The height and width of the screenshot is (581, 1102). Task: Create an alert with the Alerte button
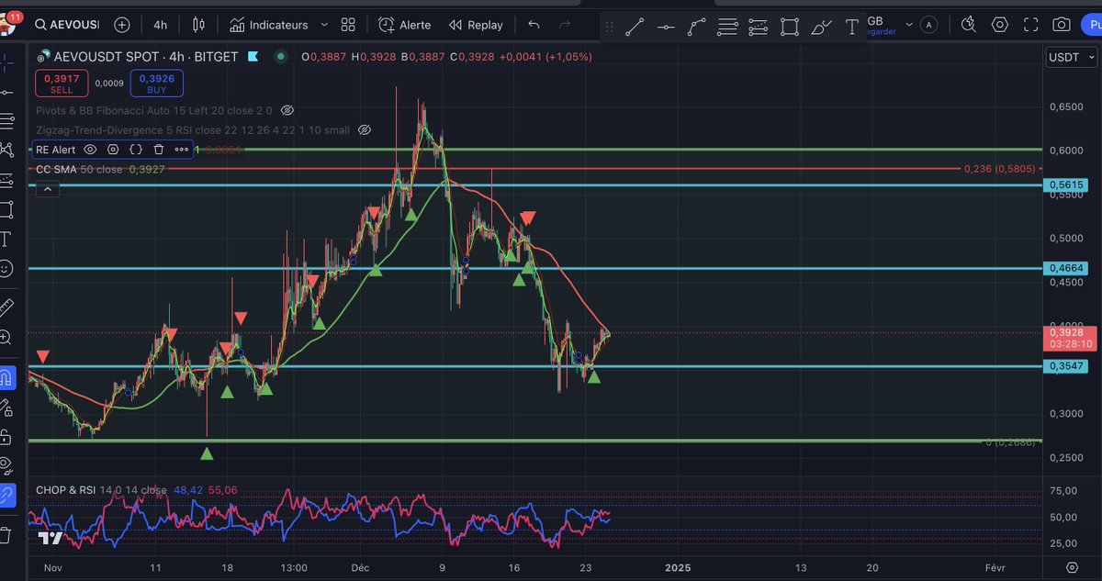(x=405, y=25)
